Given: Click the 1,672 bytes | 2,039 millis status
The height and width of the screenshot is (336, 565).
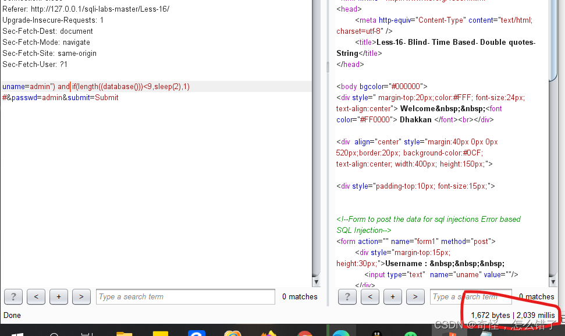Looking at the screenshot, I should [513, 316].
